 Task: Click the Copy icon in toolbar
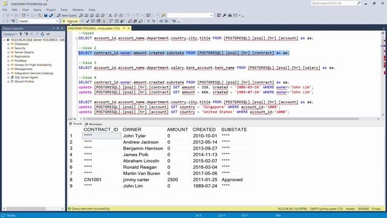pos(115,15)
